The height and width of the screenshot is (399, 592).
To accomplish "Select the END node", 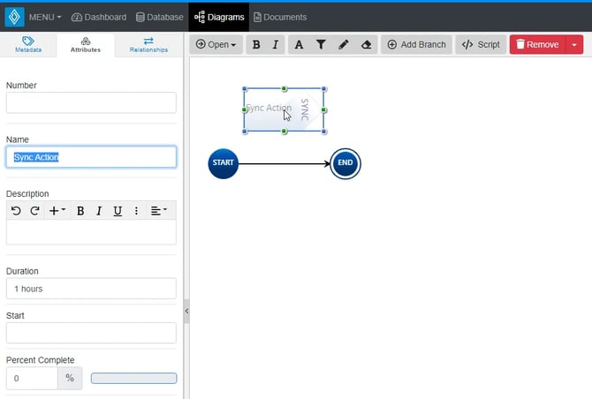I will [345, 163].
